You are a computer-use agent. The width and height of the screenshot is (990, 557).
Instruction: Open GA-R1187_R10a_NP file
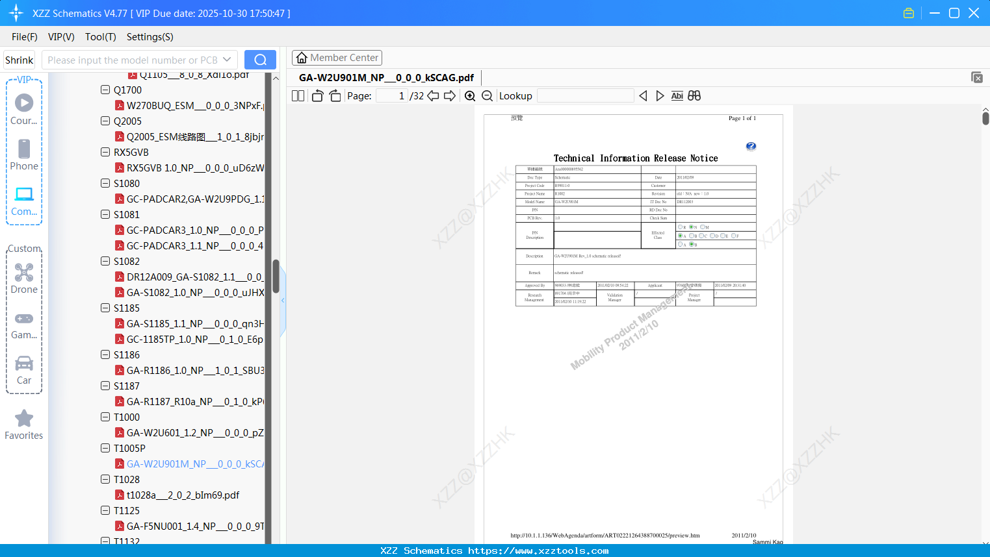point(189,402)
